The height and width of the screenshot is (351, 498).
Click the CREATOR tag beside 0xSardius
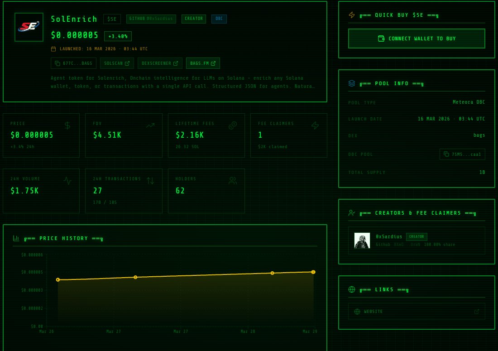pyautogui.click(x=417, y=237)
